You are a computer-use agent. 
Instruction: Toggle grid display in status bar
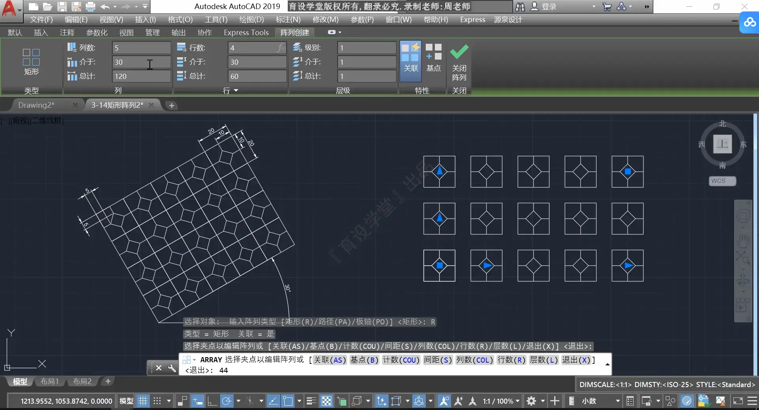(143, 401)
